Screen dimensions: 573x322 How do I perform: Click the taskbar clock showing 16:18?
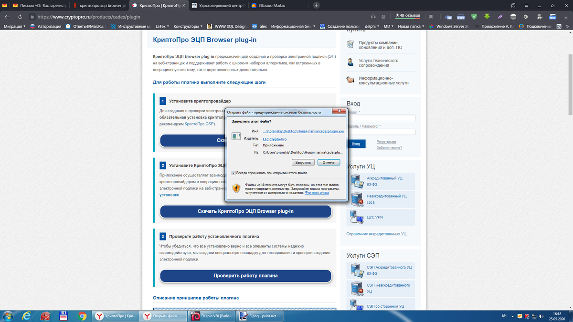(x=557, y=316)
